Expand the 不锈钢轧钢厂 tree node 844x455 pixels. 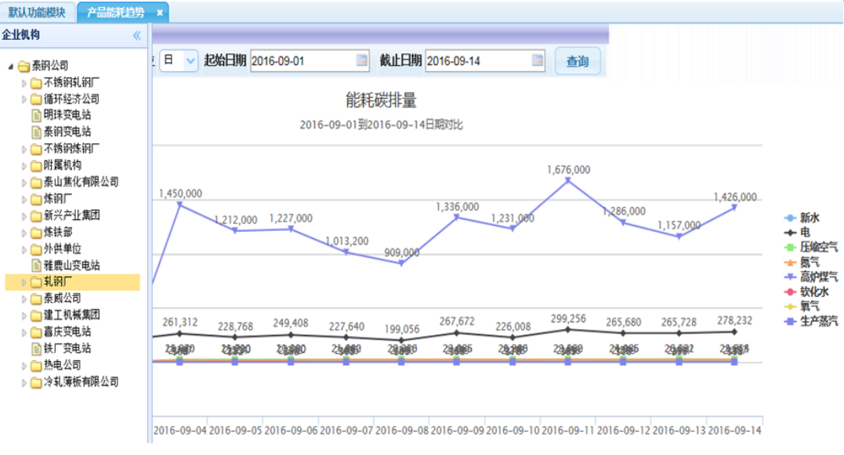(24, 82)
